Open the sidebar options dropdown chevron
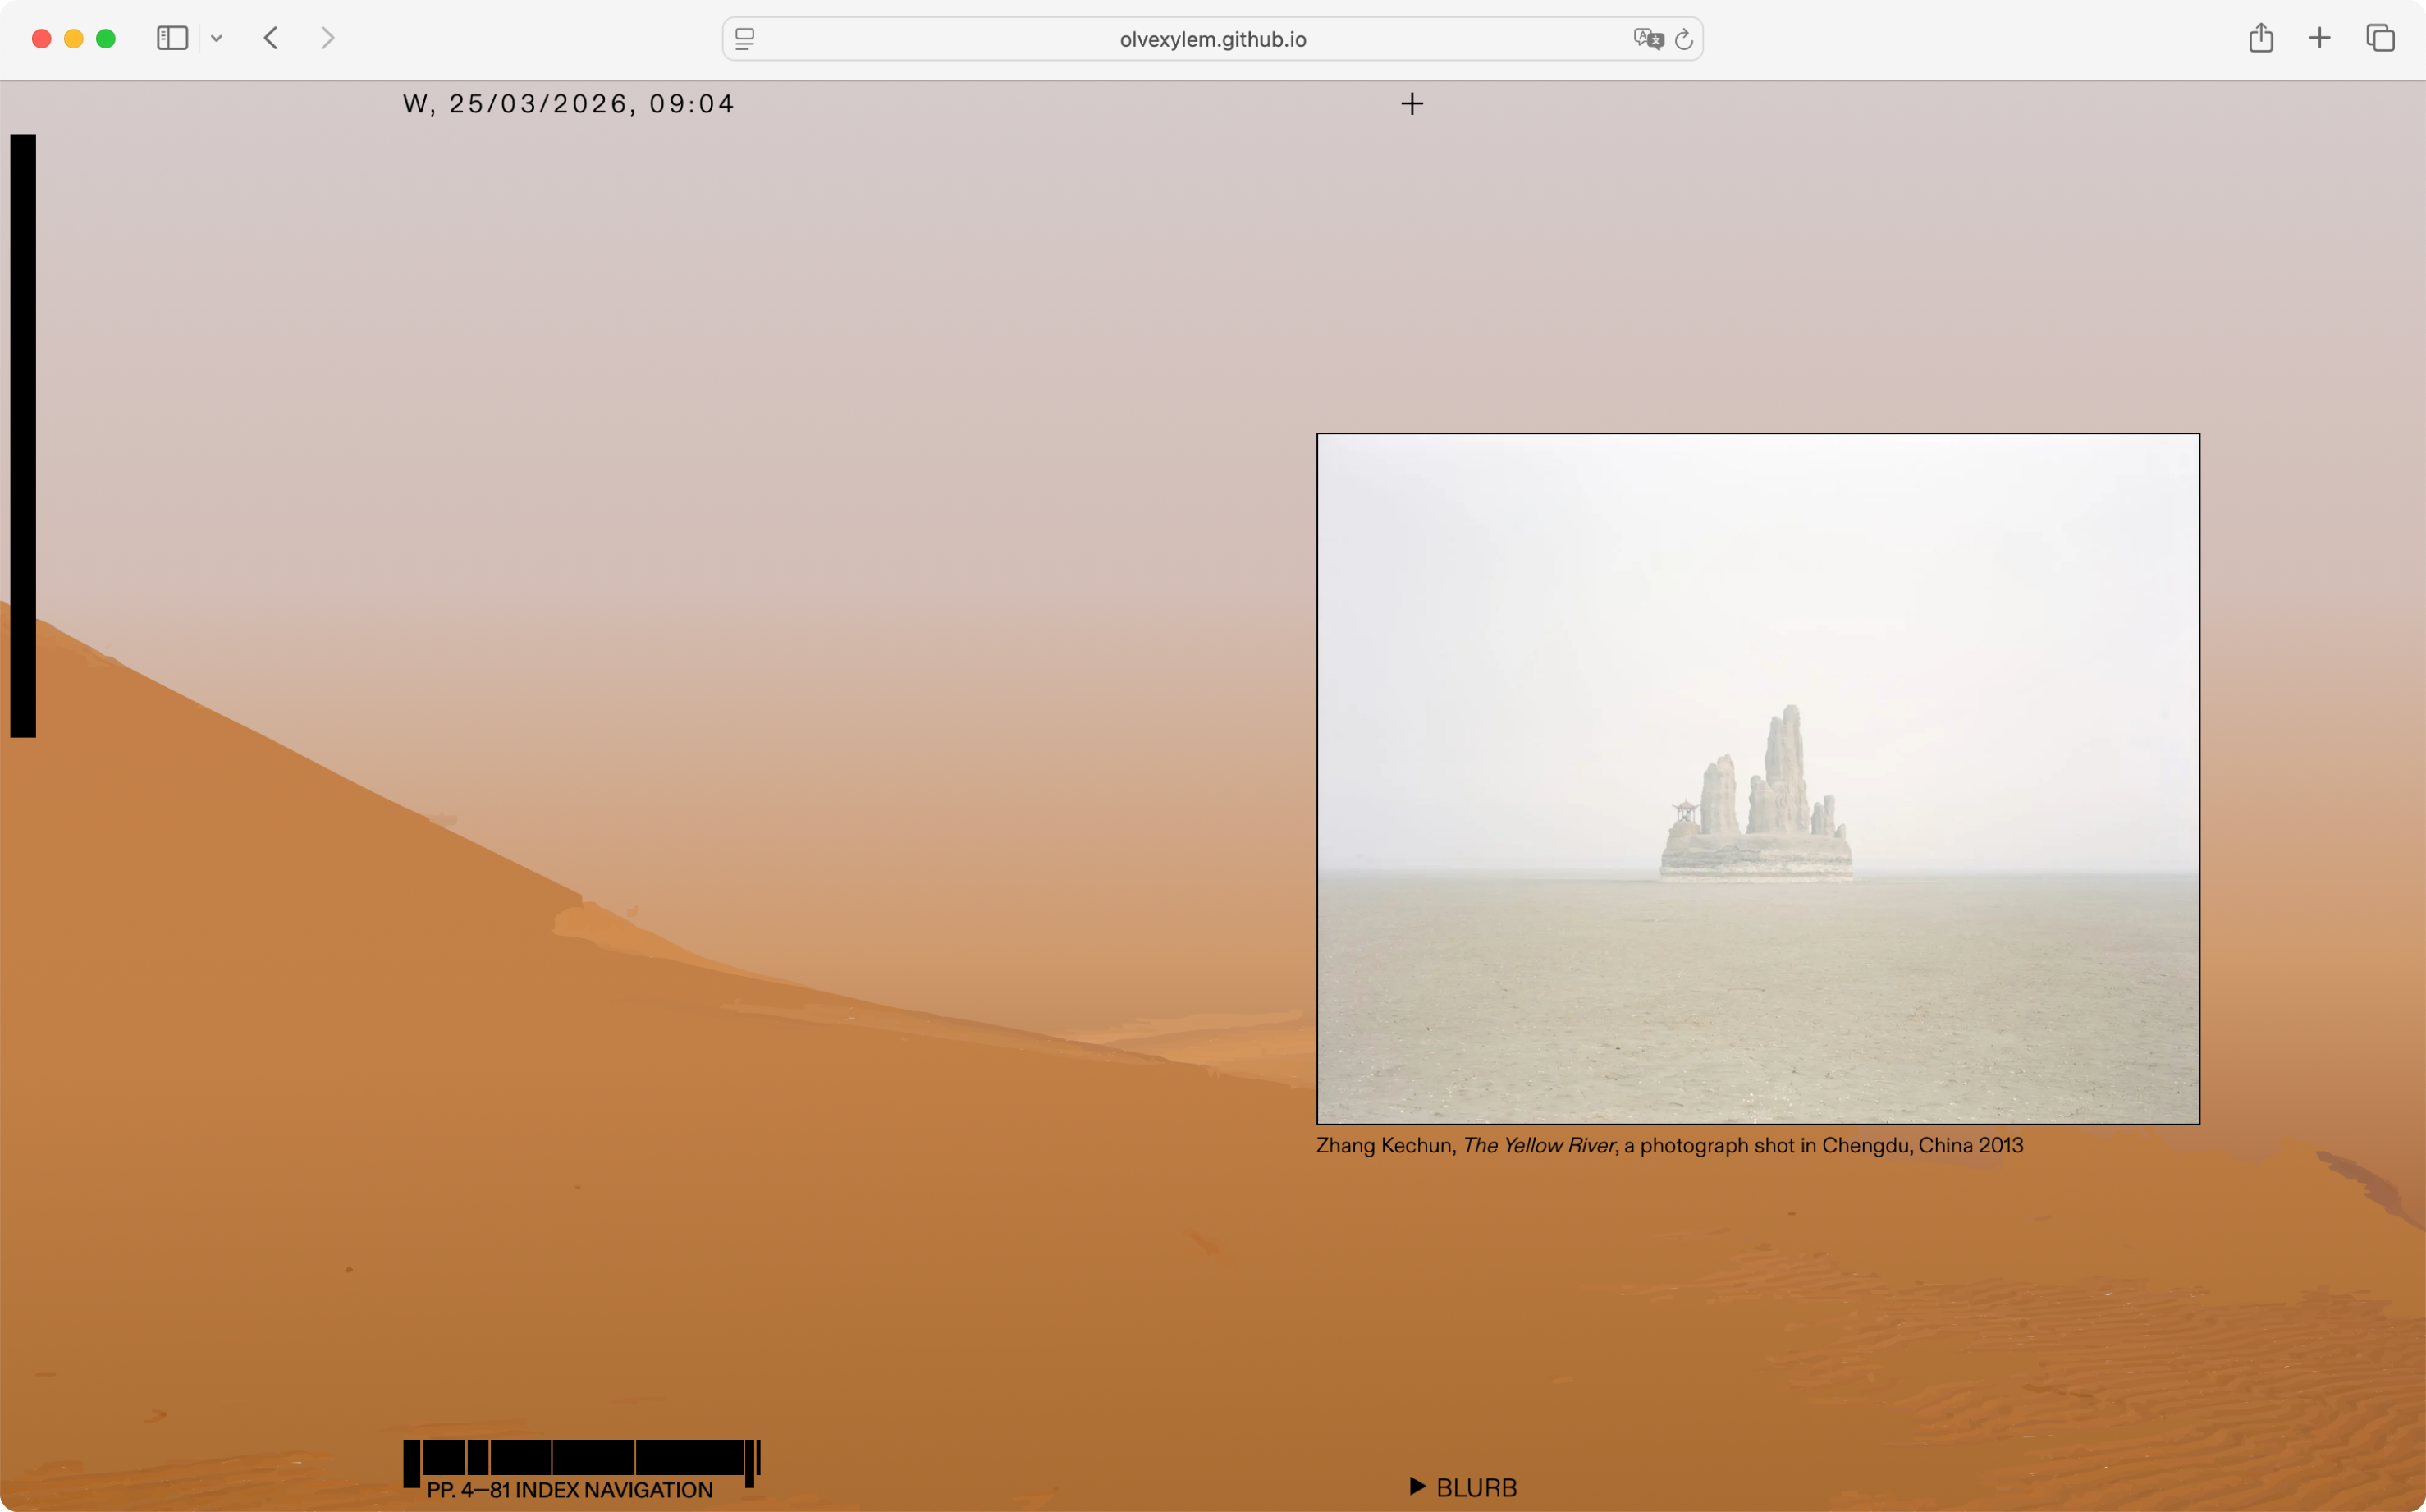This screenshot has width=2426, height=1512. coord(216,39)
